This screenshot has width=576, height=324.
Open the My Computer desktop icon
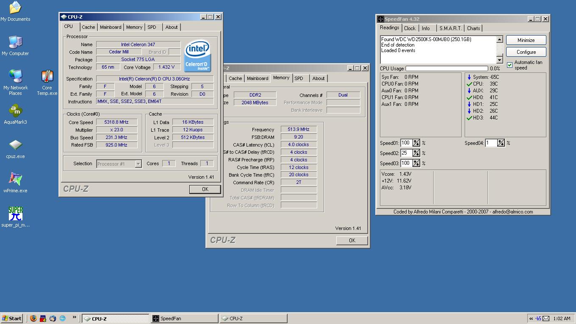point(15,46)
